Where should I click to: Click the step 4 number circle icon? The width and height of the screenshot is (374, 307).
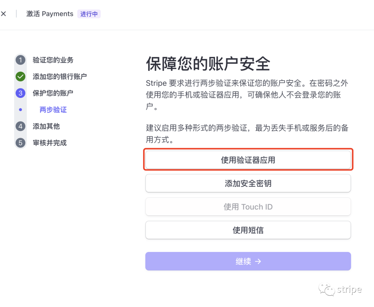[x=20, y=126]
